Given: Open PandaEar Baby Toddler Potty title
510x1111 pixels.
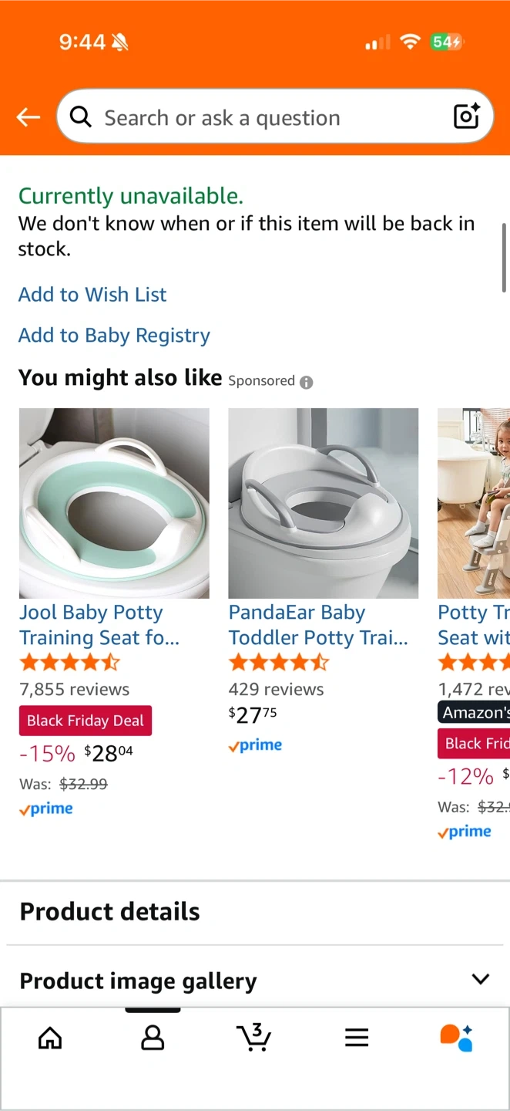Looking at the screenshot, I should coord(318,625).
